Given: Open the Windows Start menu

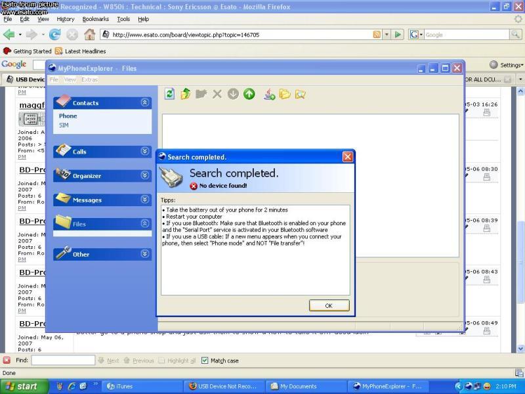Looking at the screenshot, I should [24, 386].
